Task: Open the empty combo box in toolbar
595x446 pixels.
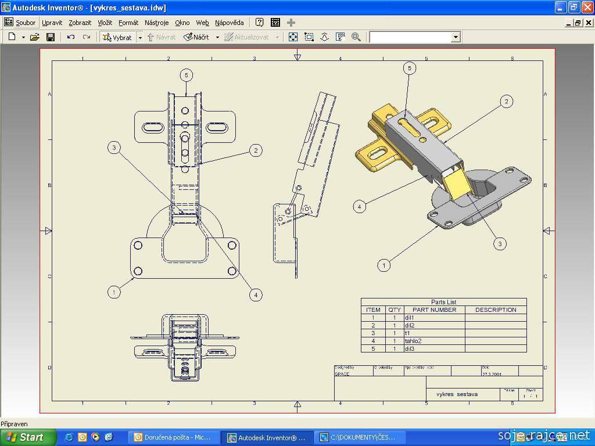Action: tap(456, 37)
